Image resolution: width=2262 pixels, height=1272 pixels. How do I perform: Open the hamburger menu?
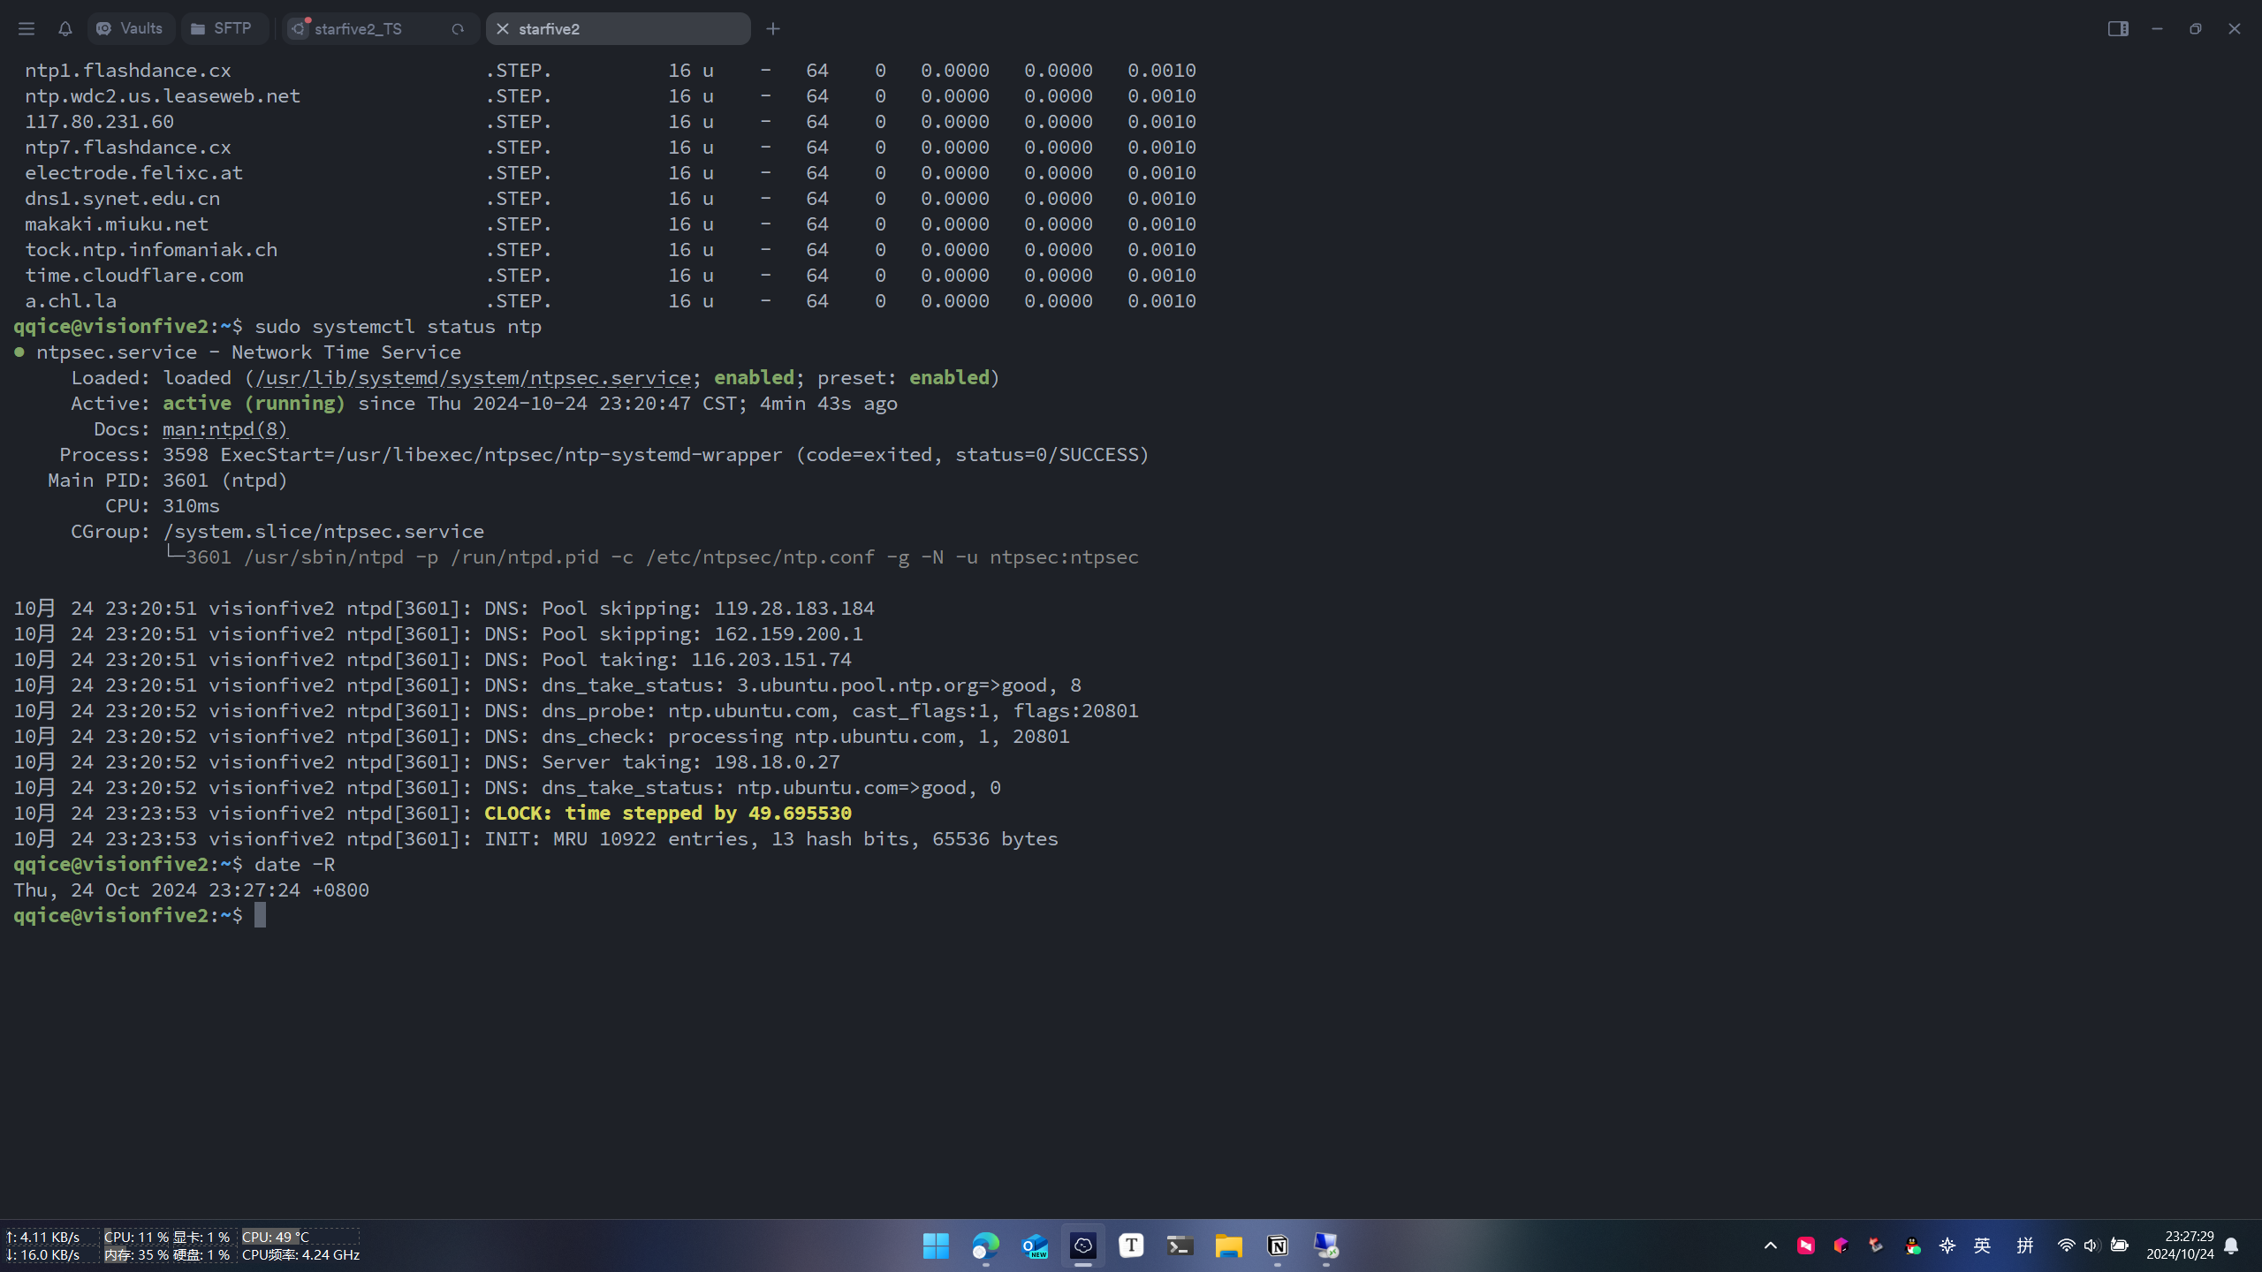coord(27,29)
